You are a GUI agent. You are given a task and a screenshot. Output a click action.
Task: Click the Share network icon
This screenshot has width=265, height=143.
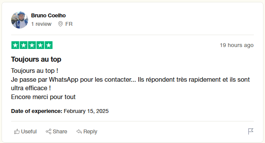[x=49, y=131]
